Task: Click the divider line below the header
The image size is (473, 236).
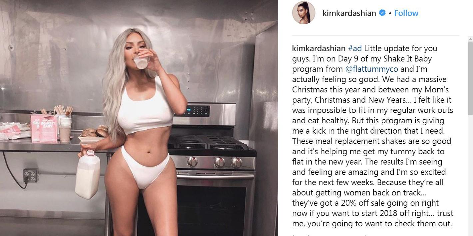Action: 376,36
